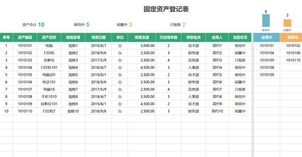Select the 当前状态 column header
Screen dimensions: 302x157
[240, 38]
